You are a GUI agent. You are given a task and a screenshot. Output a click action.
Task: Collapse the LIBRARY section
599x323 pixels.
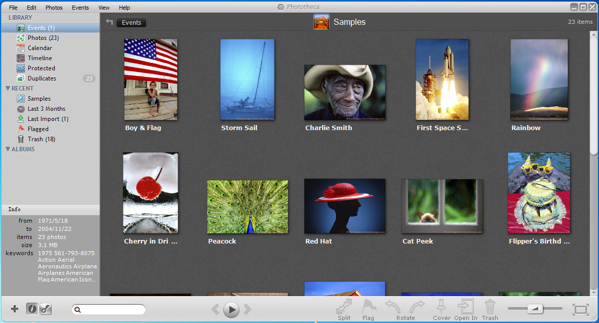coord(5,18)
